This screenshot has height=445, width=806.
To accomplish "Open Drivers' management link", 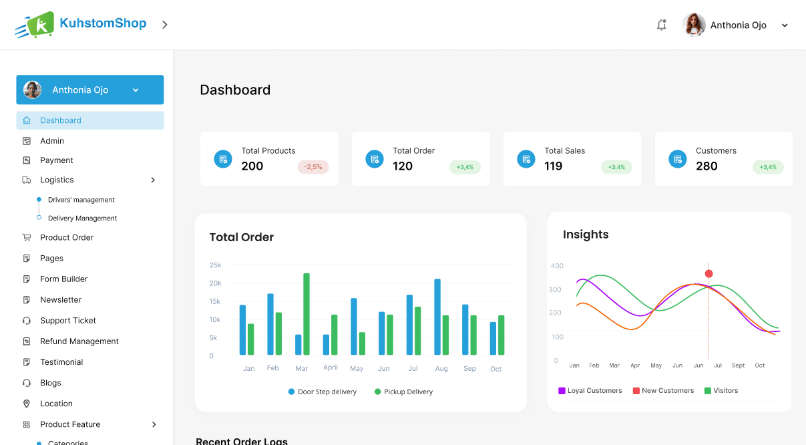I will coord(81,200).
